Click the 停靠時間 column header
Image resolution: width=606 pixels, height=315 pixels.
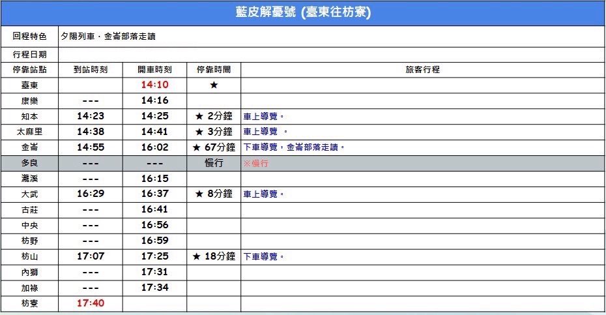point(214,69)
